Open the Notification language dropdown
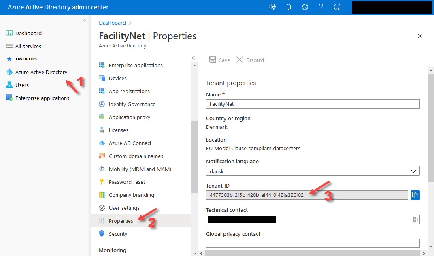Image resolution: width=434 pixels, height=256 pixels. 313,171
